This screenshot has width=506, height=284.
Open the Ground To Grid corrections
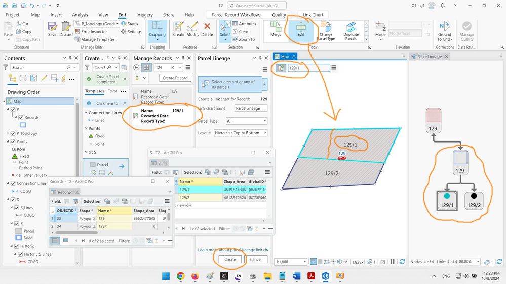click(x=445, y=31)
